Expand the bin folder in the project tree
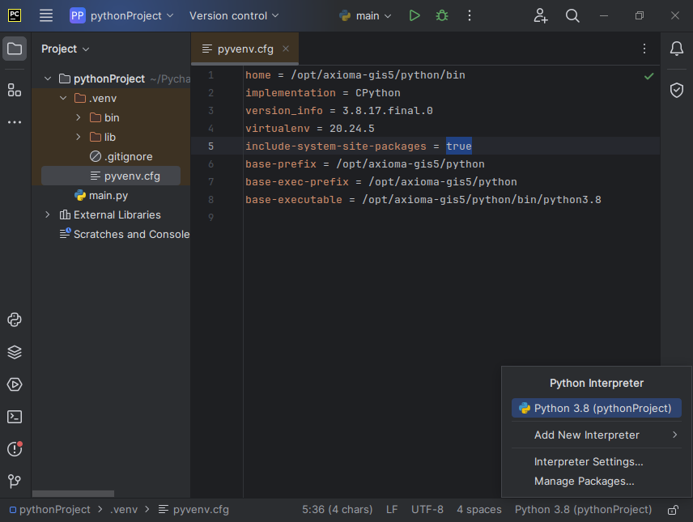Viewport: 693px width, 522px height. [79, 117]
